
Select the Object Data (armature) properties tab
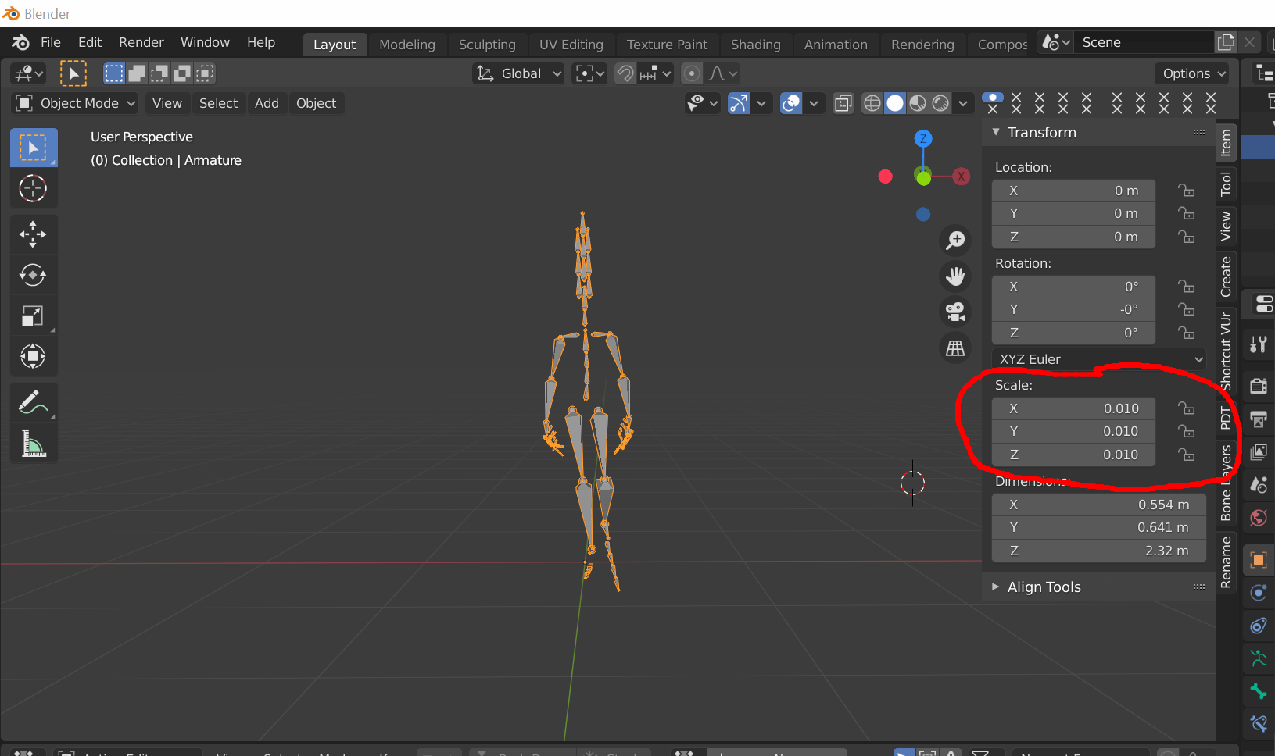point(1259,658)
